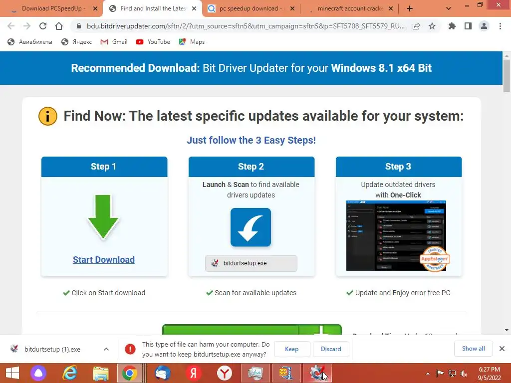Image resolution: width=511 pixels, height=383 pixels.
Task: Open Internet Explorer from taskbar
Action: [70, 373]
